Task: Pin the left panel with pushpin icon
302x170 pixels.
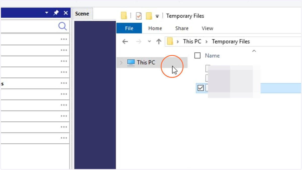Action: [56, 13]
